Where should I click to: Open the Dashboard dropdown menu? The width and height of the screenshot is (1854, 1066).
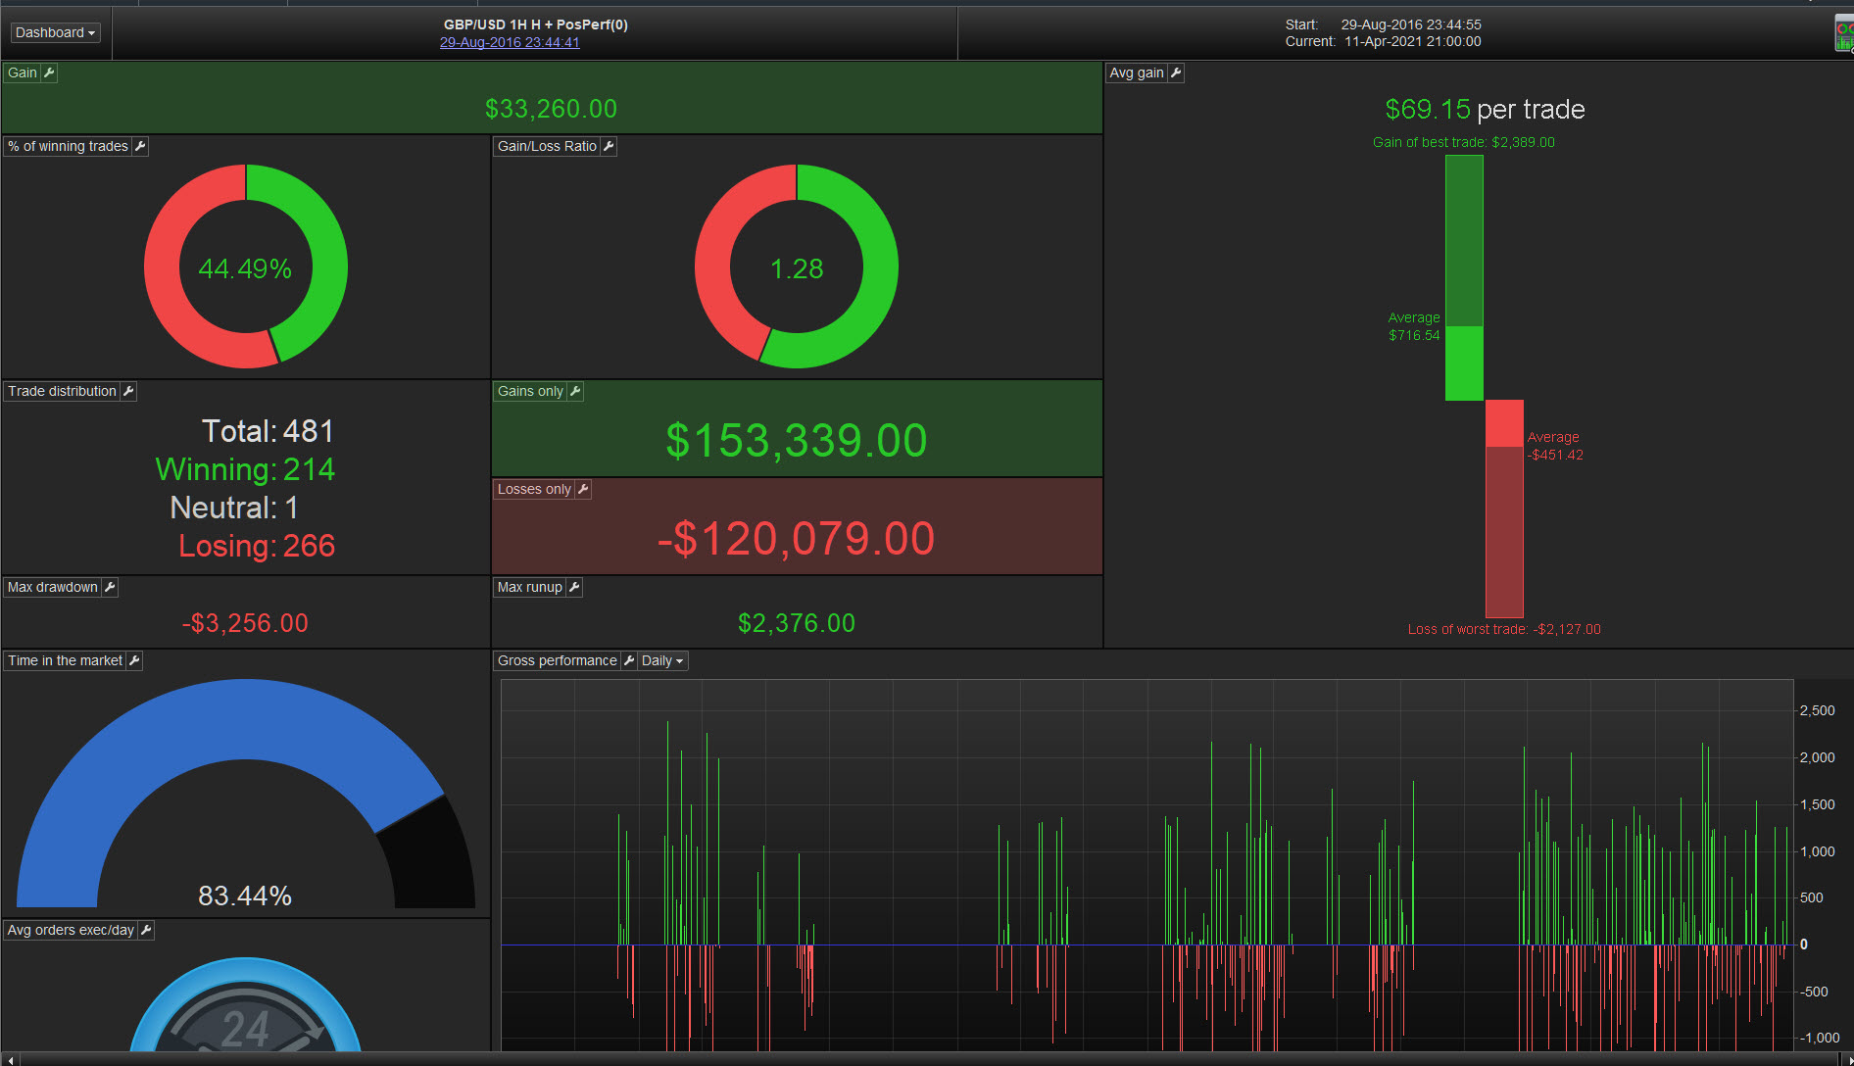[x=56, y=32]
